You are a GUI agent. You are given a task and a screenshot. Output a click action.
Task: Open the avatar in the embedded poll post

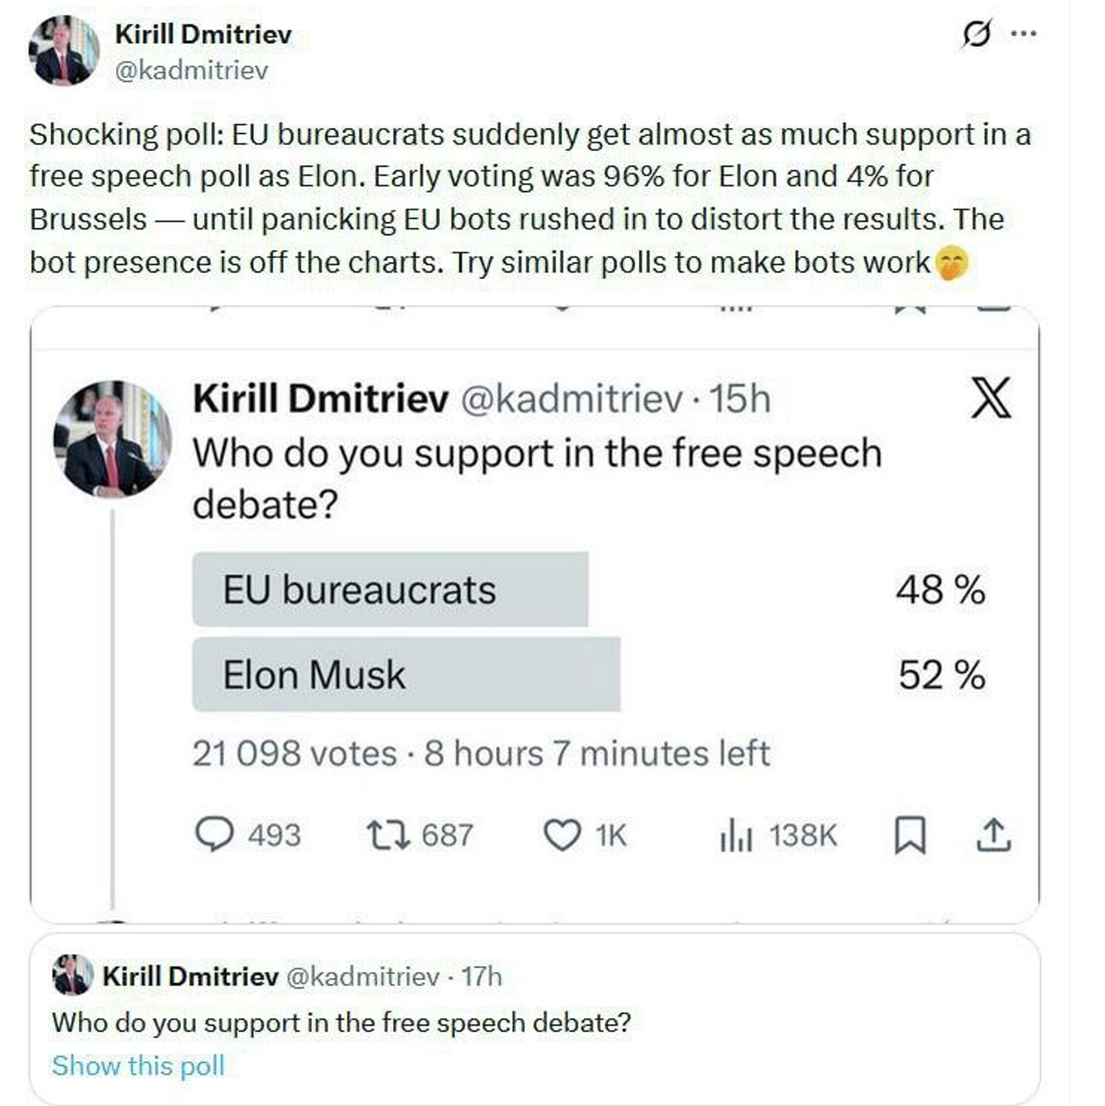112,439
